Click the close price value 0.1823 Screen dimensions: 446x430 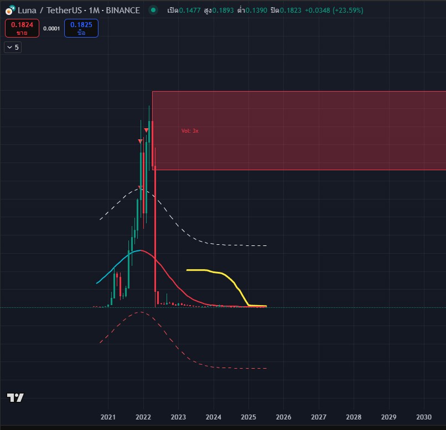[x=290, y=10]
